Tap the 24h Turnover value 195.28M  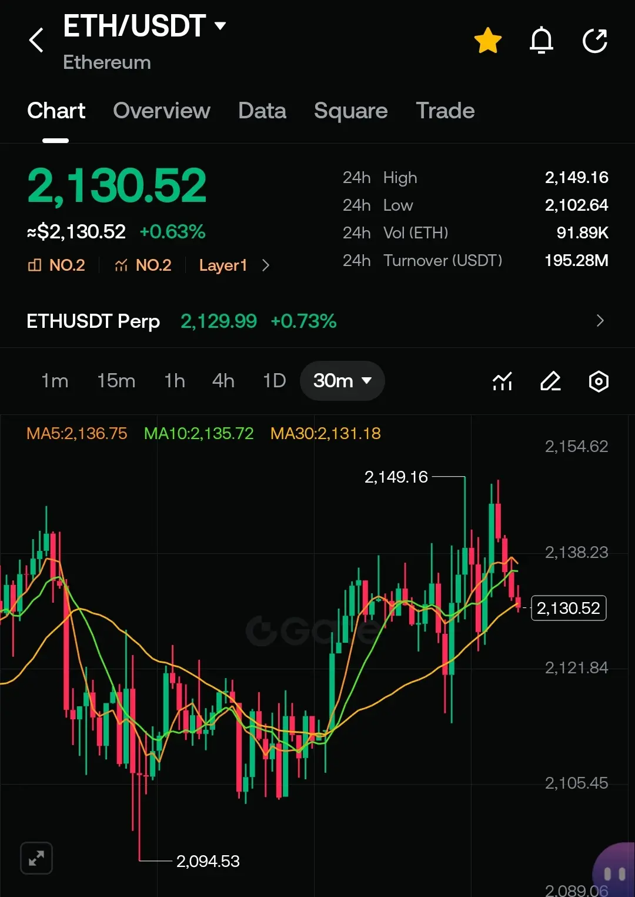(576, 260)
